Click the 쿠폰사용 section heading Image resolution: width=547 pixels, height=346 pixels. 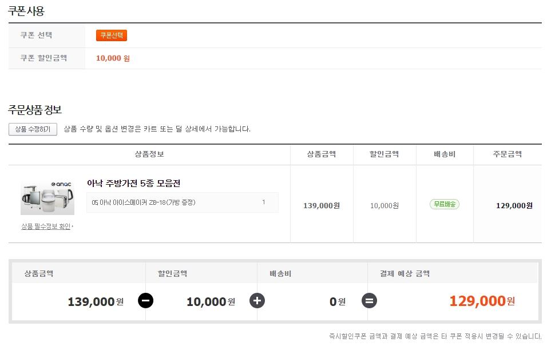(x=26, y=11)
